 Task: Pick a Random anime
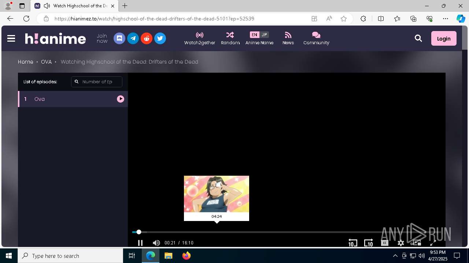coord(230,38)
